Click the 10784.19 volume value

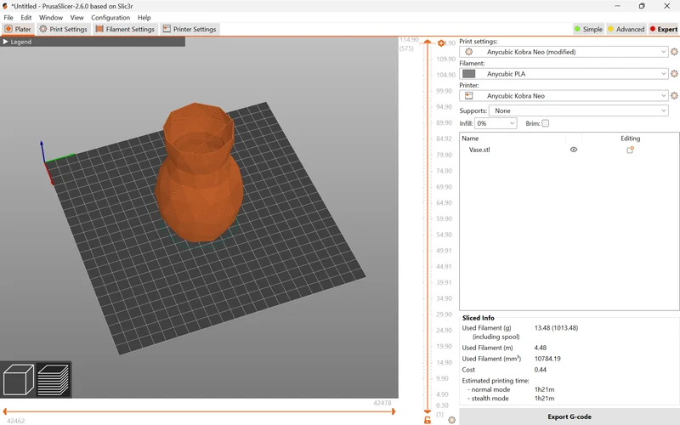[x=547, y=359]
